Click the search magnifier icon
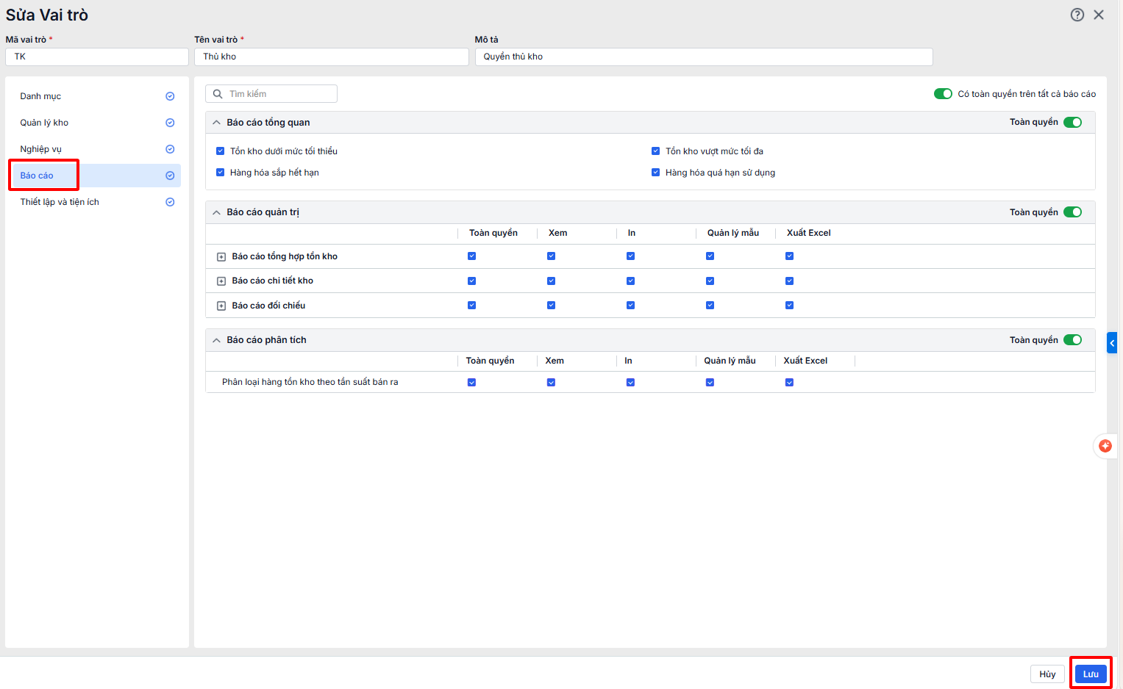The image size is (1123, 689). [x=218, y=94]
